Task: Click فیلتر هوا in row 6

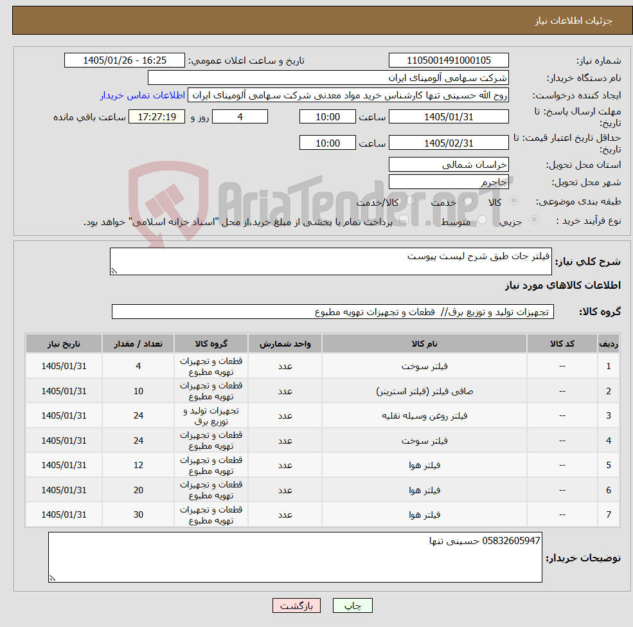Action: (x=424, y=490)
